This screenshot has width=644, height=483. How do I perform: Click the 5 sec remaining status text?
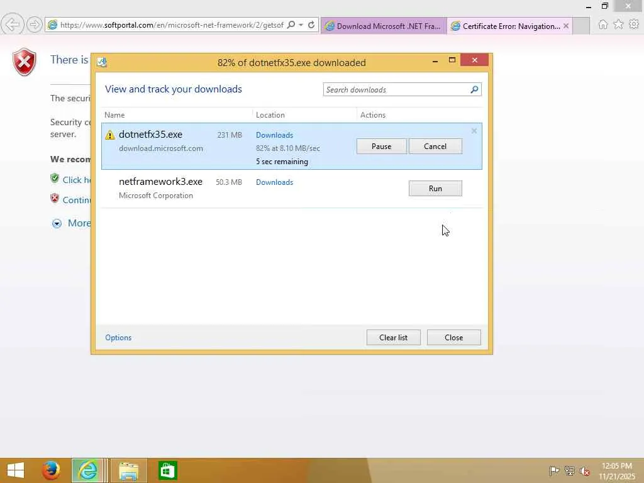tap(282, 162)
